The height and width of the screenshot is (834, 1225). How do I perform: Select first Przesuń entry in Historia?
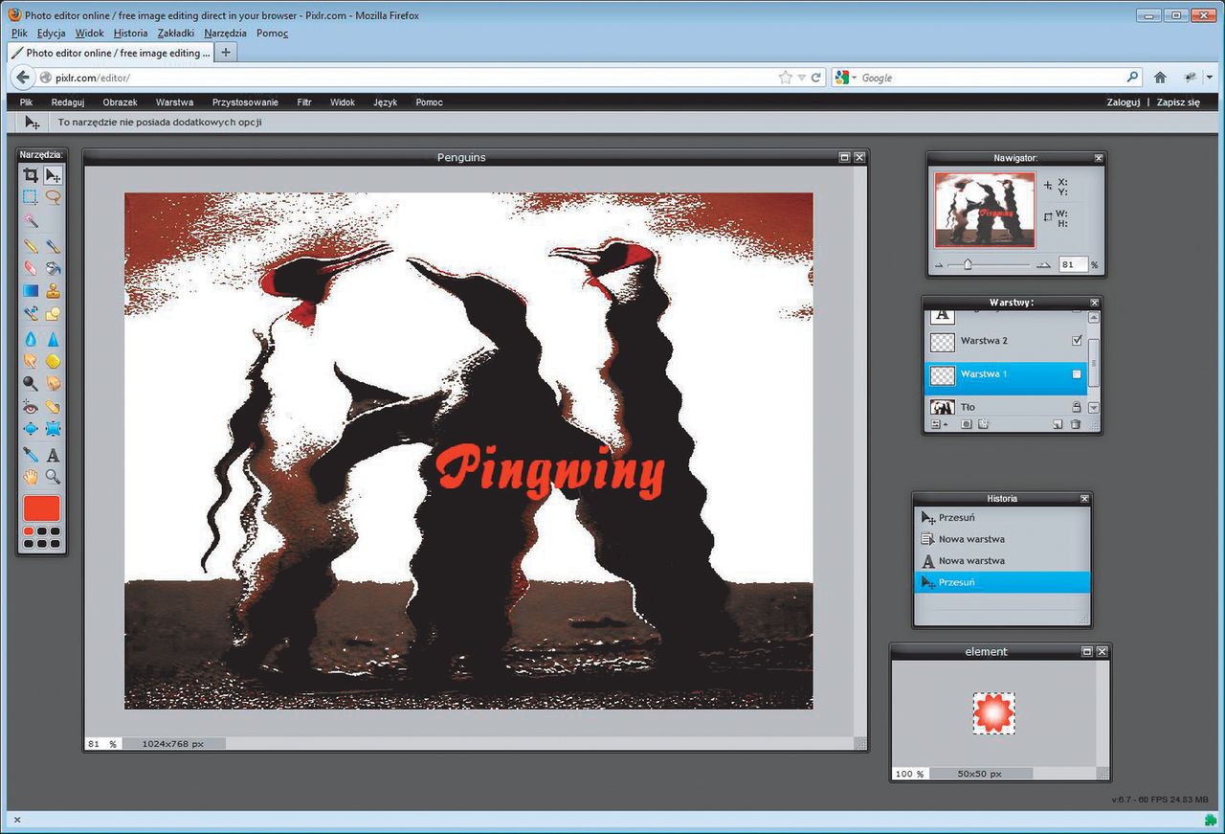click(1002, 517)
